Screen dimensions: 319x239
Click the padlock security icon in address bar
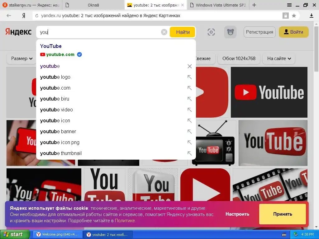285,16
